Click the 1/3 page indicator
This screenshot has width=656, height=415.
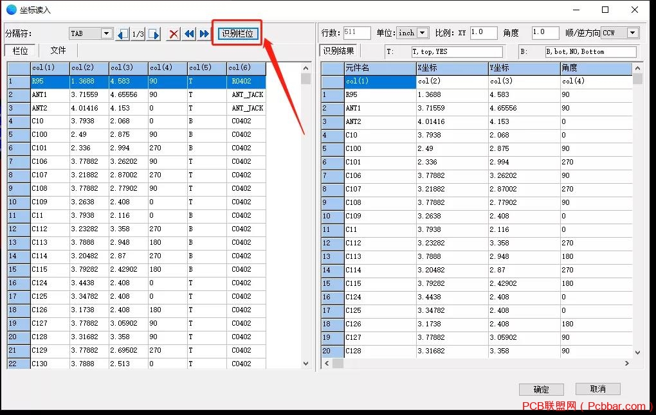138,34
